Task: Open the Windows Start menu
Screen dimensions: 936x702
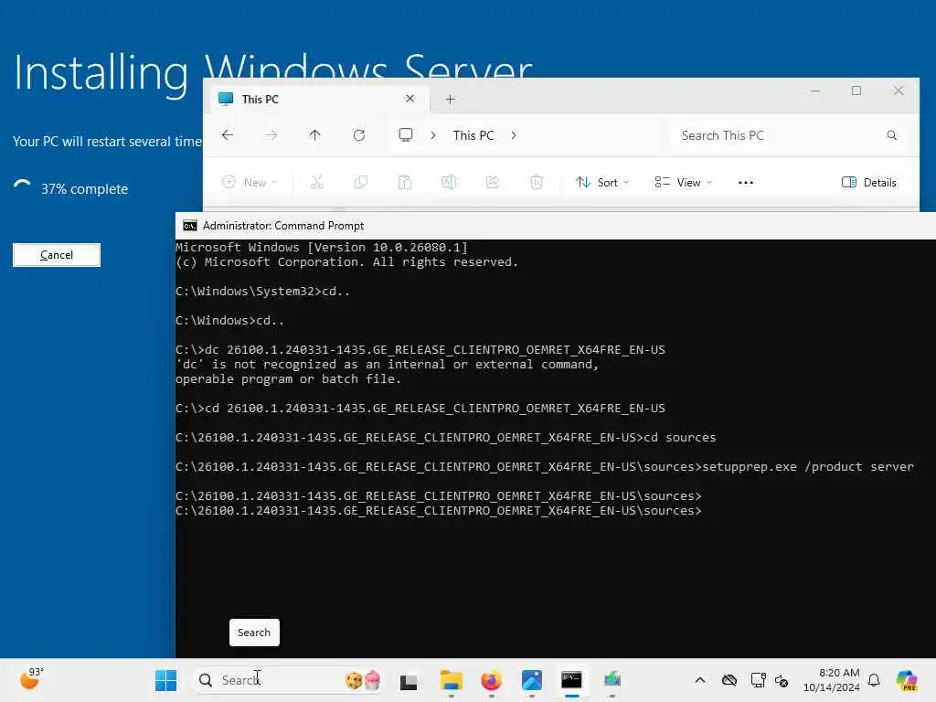Action: point(165,680)
